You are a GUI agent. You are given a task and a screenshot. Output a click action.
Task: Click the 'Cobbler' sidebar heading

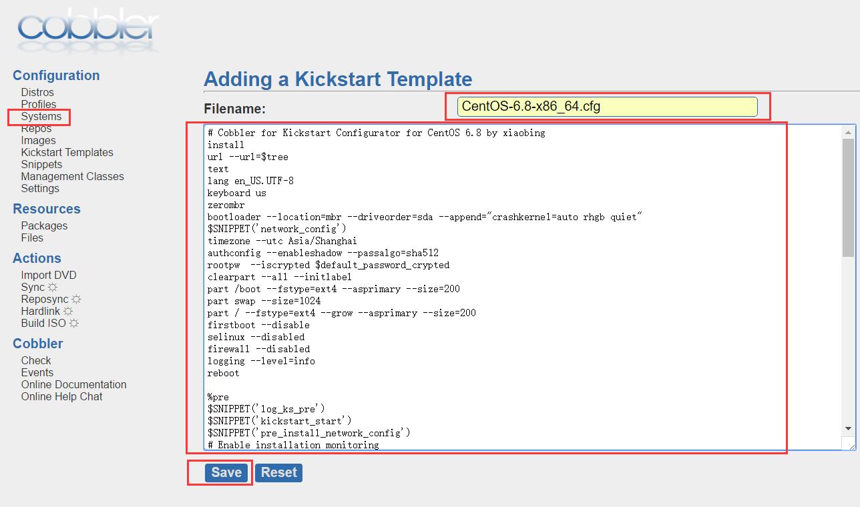point(38,344)
